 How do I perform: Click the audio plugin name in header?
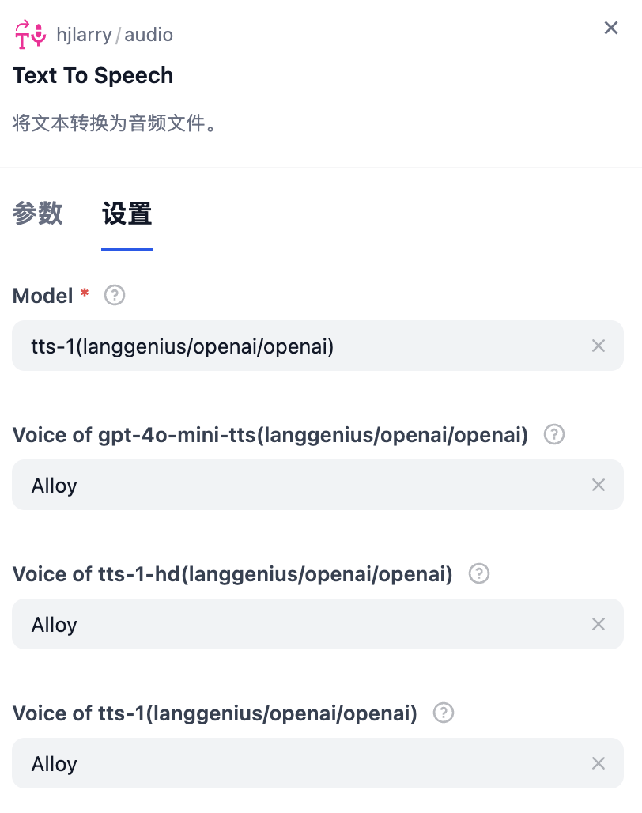pos(149,35)
